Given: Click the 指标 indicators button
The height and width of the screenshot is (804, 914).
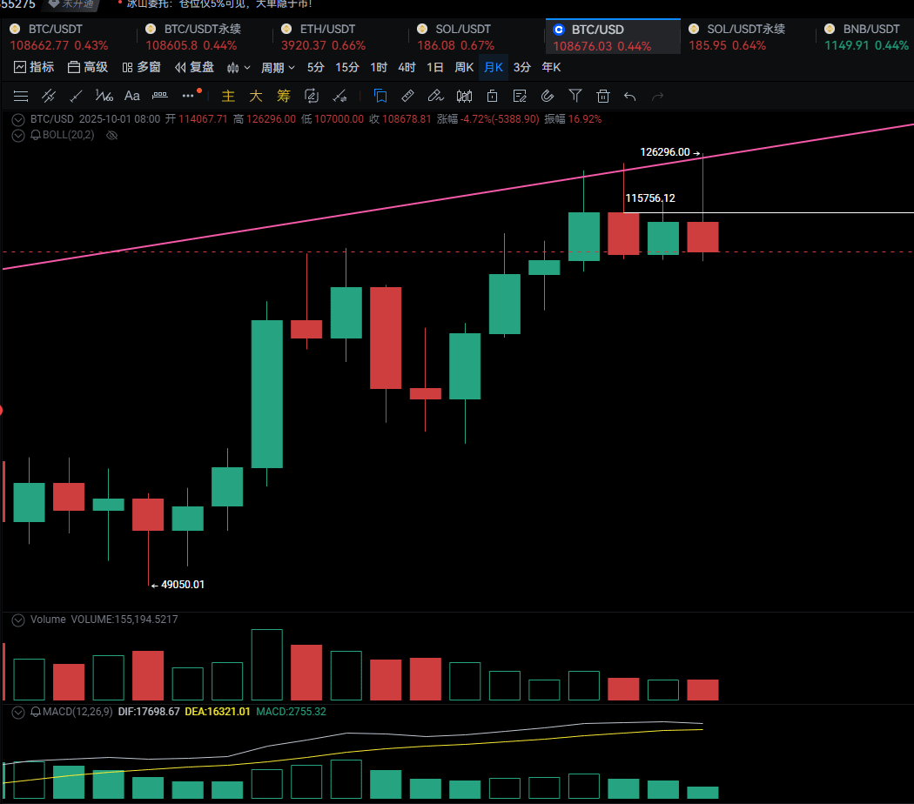Looking at the screenshot, I should pyautogui.click(x=34, y=67).
